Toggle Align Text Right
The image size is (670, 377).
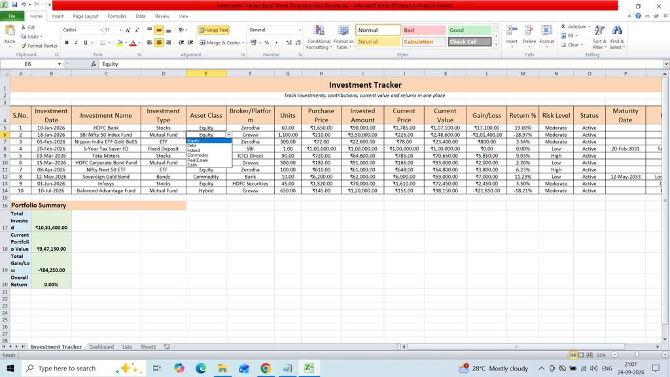pyautogui.click(x=168, y=43)
